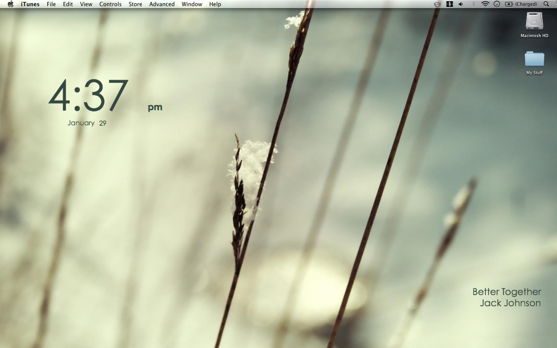The image size is (557, 348).
Task: Select the My Stuff folder icon
Action: coord(534,59)
